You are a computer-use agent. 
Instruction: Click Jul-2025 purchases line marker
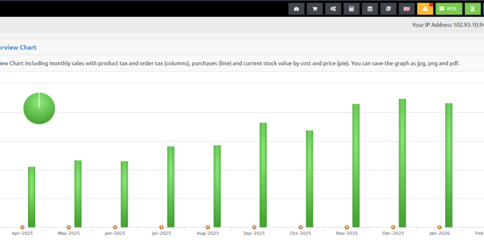coord(162,227)
